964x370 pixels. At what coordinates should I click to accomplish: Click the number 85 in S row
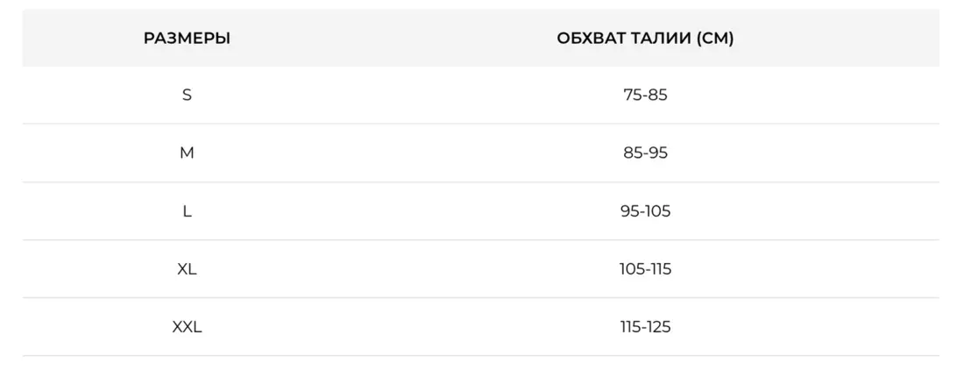pos(657,95)
